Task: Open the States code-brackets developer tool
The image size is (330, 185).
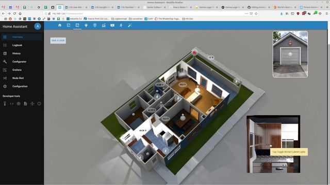Action: tap(11, 104)
